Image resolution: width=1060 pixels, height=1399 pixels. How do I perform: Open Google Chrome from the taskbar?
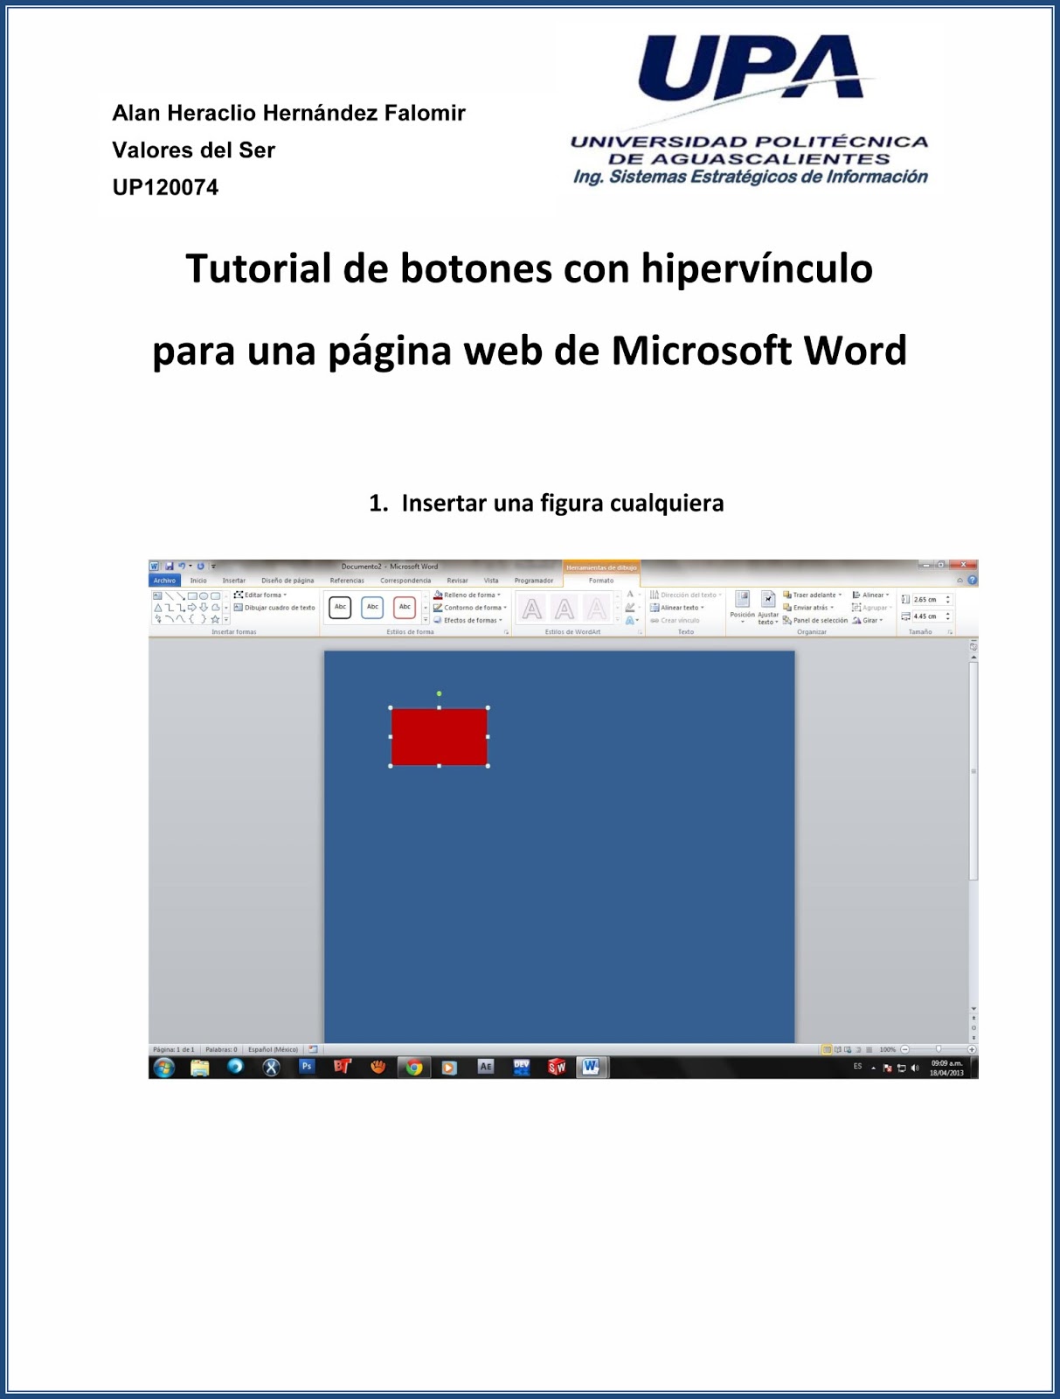point(414,1067)
